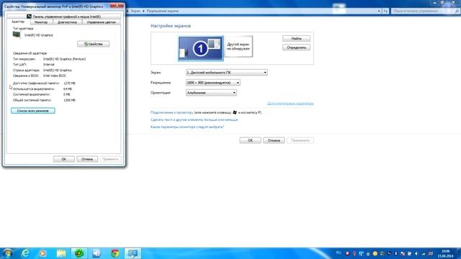This screenshot has width=461, height=259.
Task: Click the Список всех режимов button
Action: 33,111
